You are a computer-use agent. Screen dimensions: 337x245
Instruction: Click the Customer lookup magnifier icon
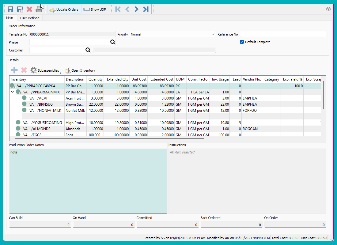[x=88, y=50]
